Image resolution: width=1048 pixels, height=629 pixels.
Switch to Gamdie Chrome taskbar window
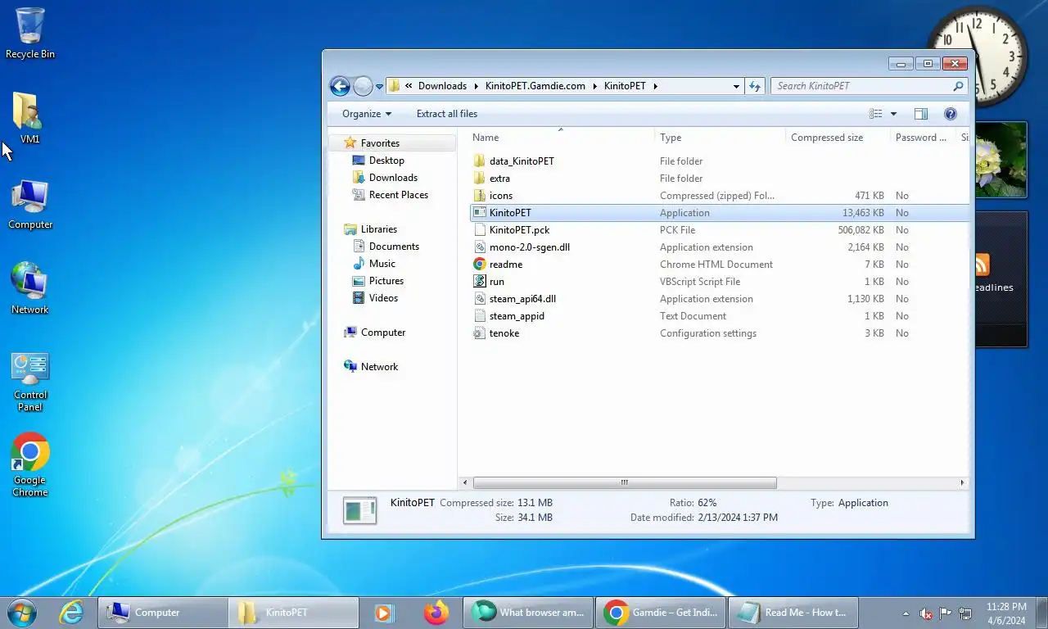pos(660,613)
